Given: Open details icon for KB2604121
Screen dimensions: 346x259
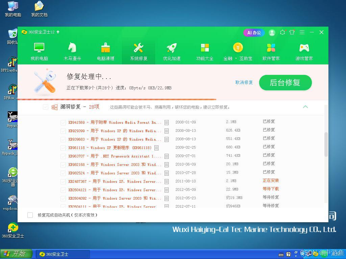Looking at the screenshot, I should click(167, 190).
